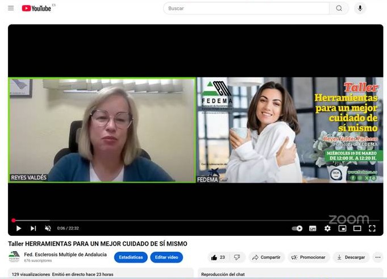Click the Reyes Valdés video frame
Viewport: 387px width, 279px height.
click(102, 130)
